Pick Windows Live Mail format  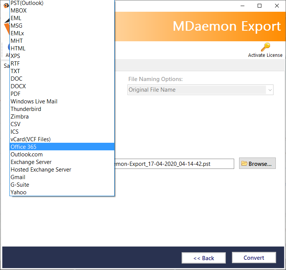34,101
